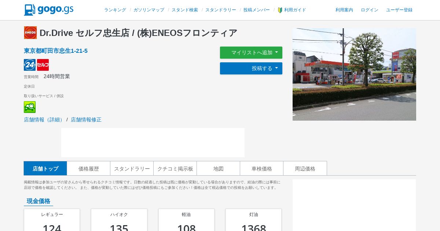Click the ログイン link
440x231 pixels.
click(370, 10)
